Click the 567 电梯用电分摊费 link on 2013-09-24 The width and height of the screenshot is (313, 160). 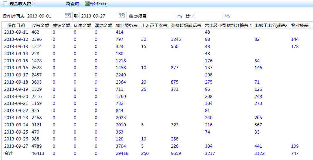click(258, 125)
